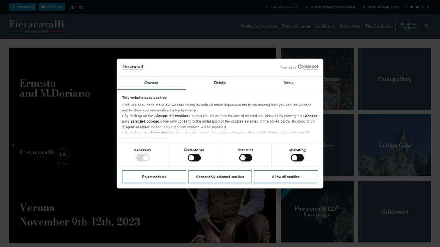
Task: Click the "Verona November 9th-12th, 2023" banner text
Action: (x=79, y=215)
